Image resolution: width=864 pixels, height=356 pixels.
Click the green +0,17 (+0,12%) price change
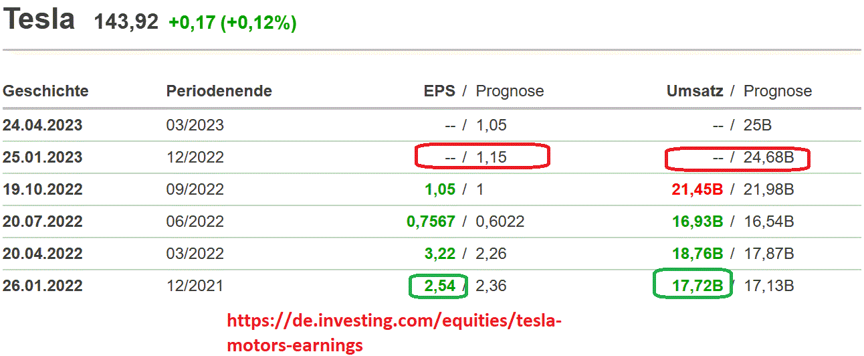pyautogui.click(x=232, y=23)
